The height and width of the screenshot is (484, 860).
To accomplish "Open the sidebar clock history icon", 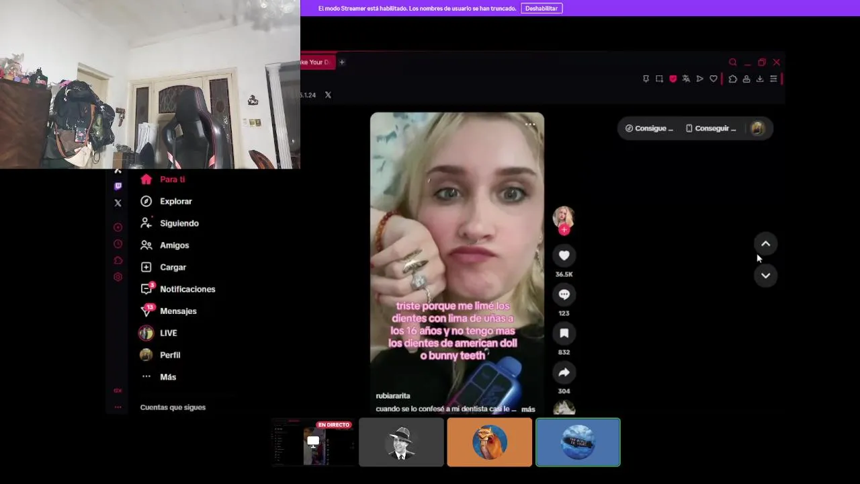I will click(x=118, y=244).
